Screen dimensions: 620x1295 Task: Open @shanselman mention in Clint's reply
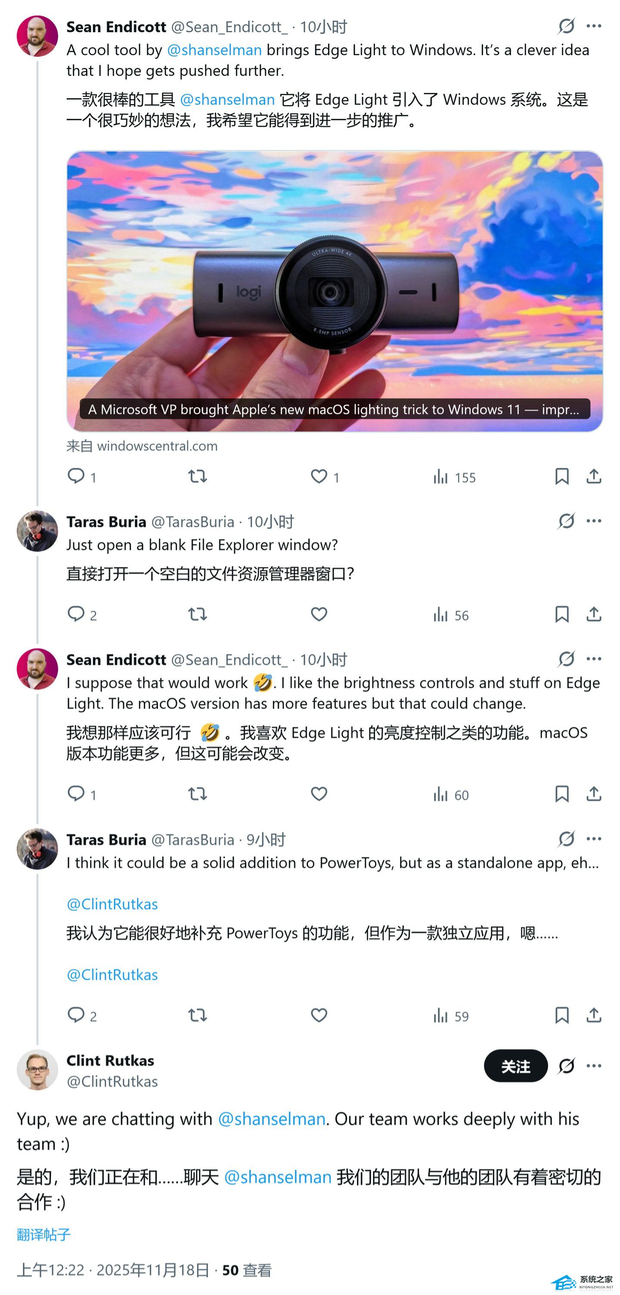pos(272,1119)
